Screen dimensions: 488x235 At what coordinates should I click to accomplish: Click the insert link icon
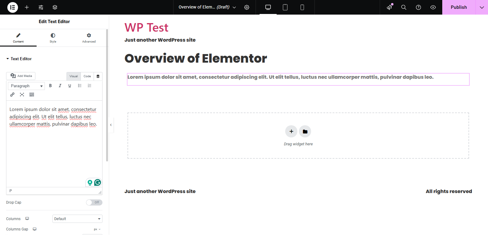click(x=12, y=95)
